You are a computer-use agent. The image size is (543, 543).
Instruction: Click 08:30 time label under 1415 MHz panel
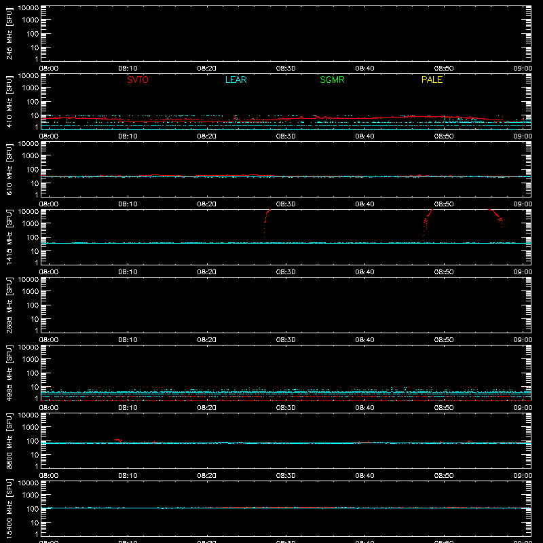(x=286, y=272)
